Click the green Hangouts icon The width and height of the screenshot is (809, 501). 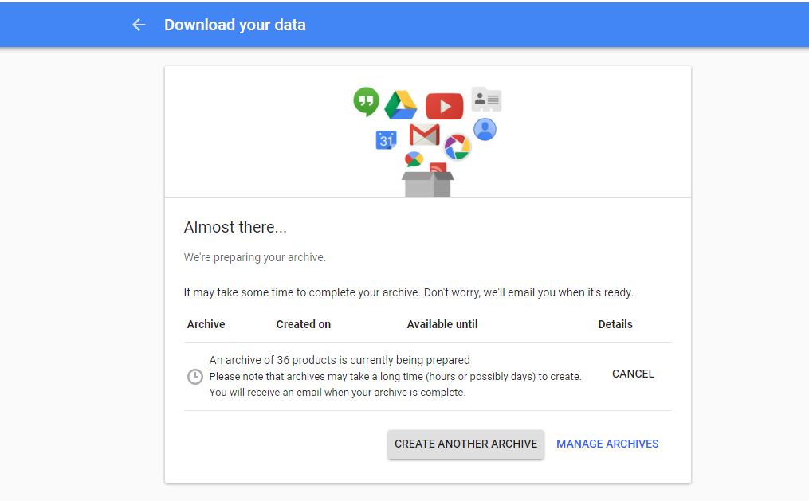click(x=366, y=101)
